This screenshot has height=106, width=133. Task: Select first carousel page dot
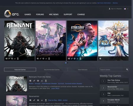coord(66,63)
